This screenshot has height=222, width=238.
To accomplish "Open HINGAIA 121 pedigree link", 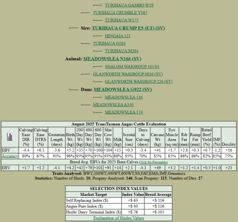I will 118,36.
